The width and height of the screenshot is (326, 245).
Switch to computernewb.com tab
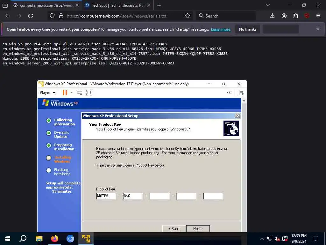click(46, 5)
